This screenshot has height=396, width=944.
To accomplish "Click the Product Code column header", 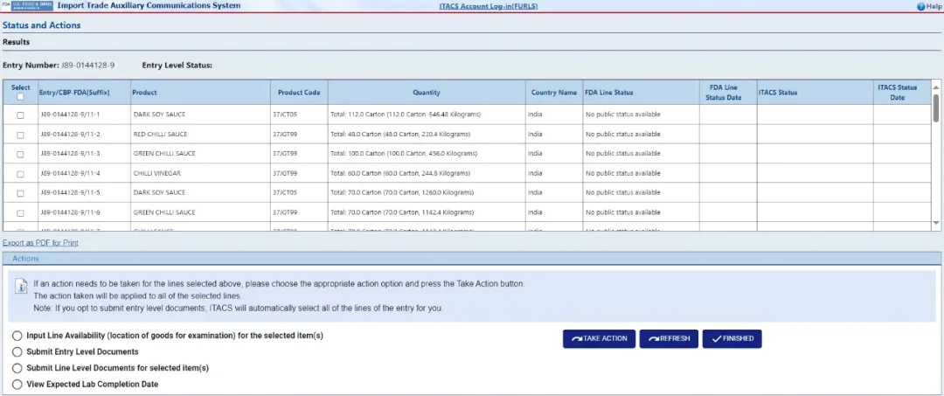I will pyautogui.click(x=299, y=93).
